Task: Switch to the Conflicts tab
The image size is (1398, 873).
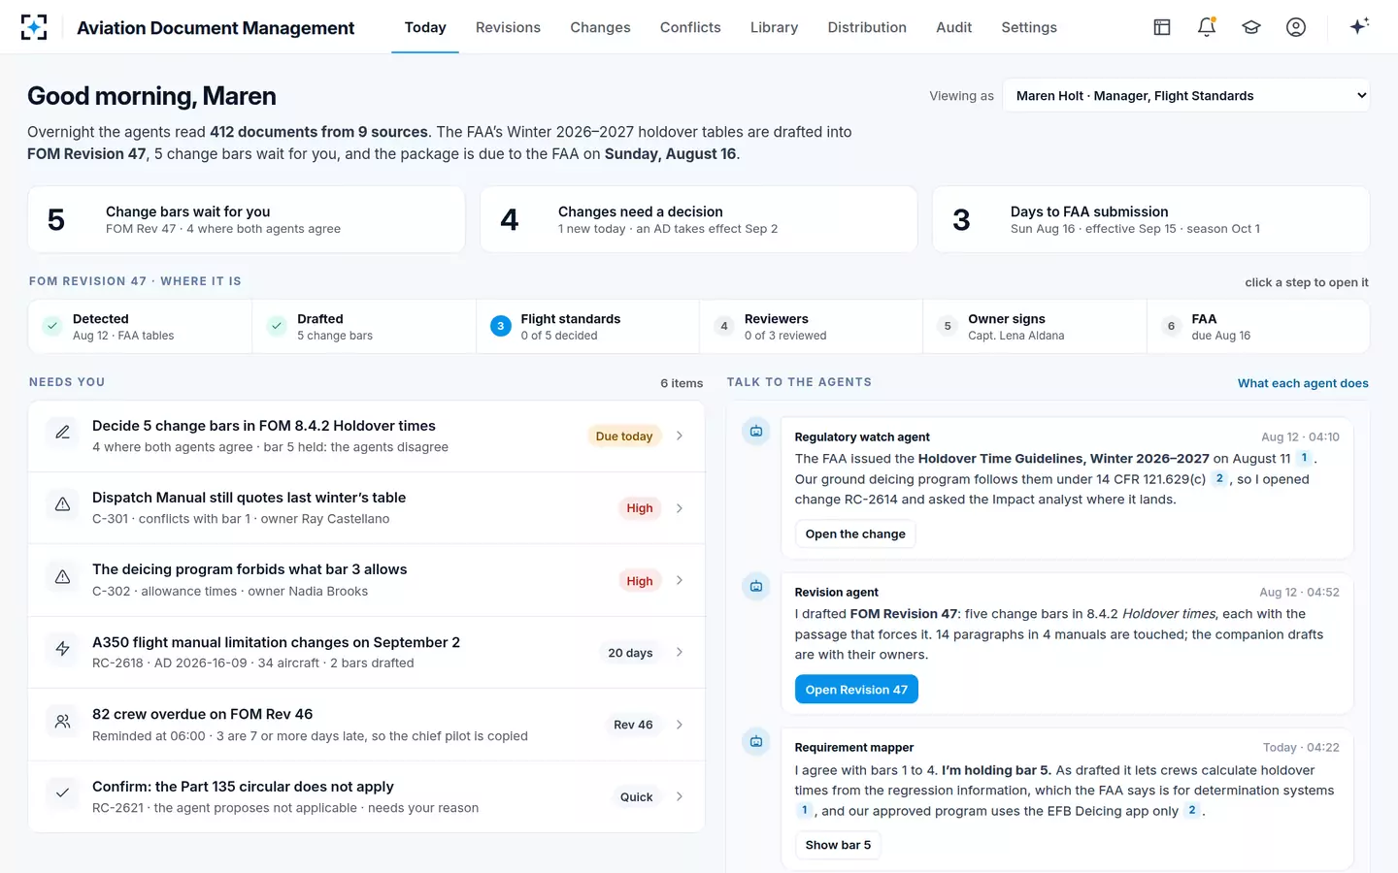Action: (690, 27)
